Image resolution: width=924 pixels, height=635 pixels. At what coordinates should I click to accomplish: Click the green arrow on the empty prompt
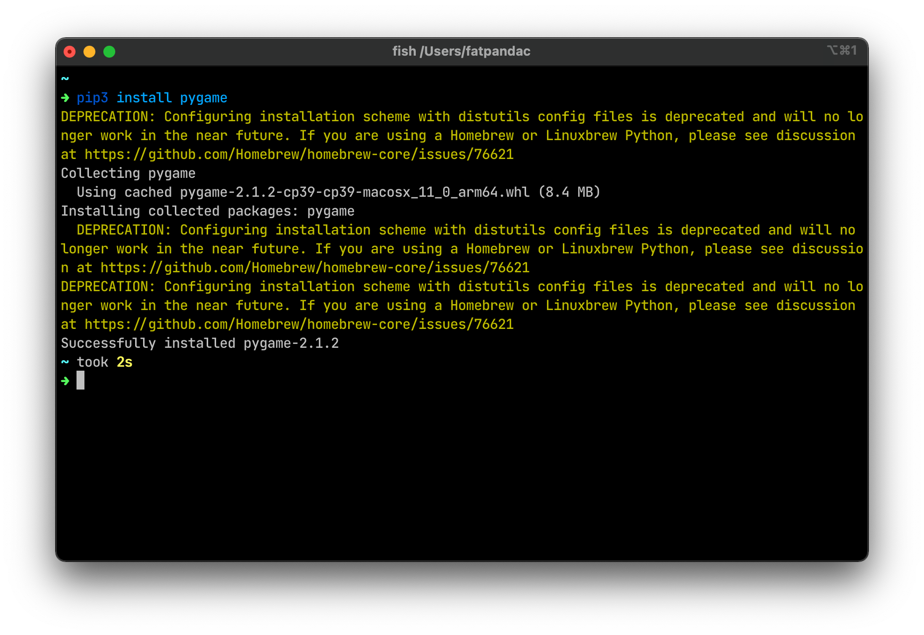point(65,381)
